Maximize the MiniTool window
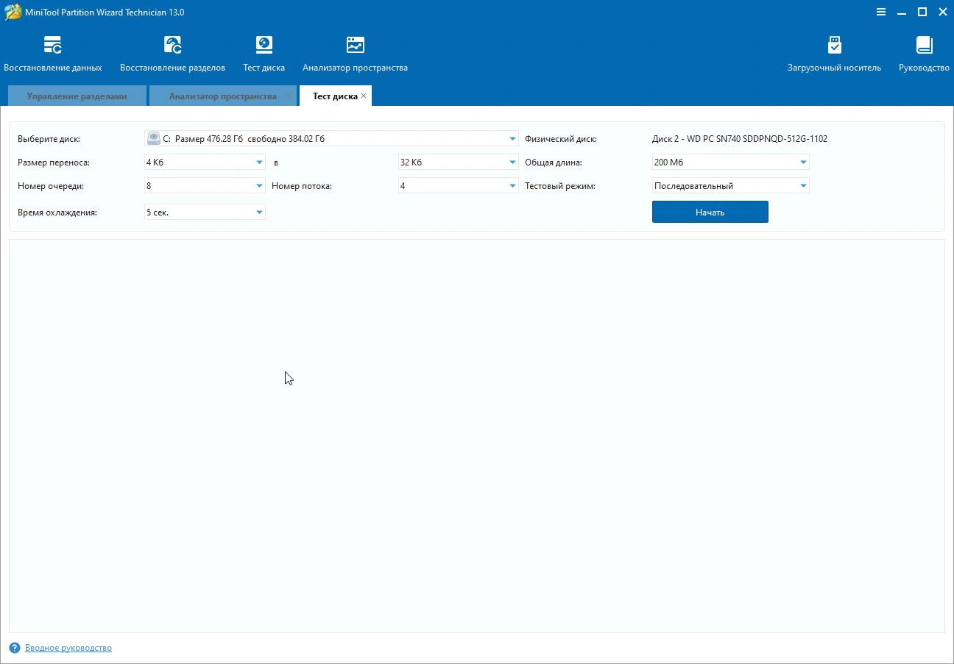 pos(922,12)
